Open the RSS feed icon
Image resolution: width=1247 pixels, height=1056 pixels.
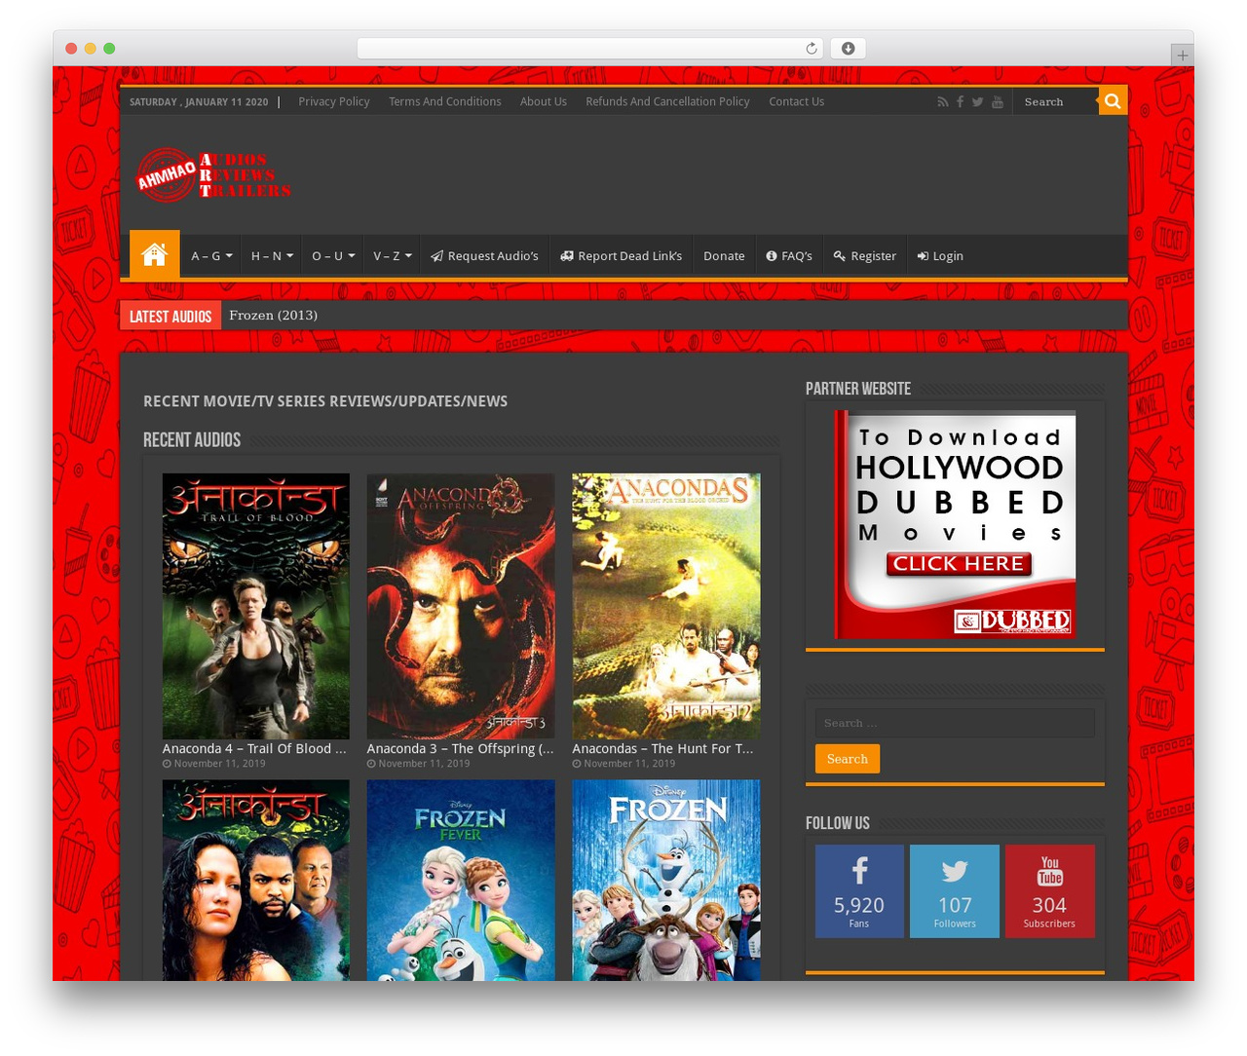[942, 102]
